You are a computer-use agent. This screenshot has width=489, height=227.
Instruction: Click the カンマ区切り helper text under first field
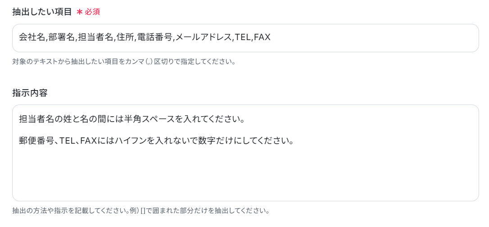tap(124, 61)
